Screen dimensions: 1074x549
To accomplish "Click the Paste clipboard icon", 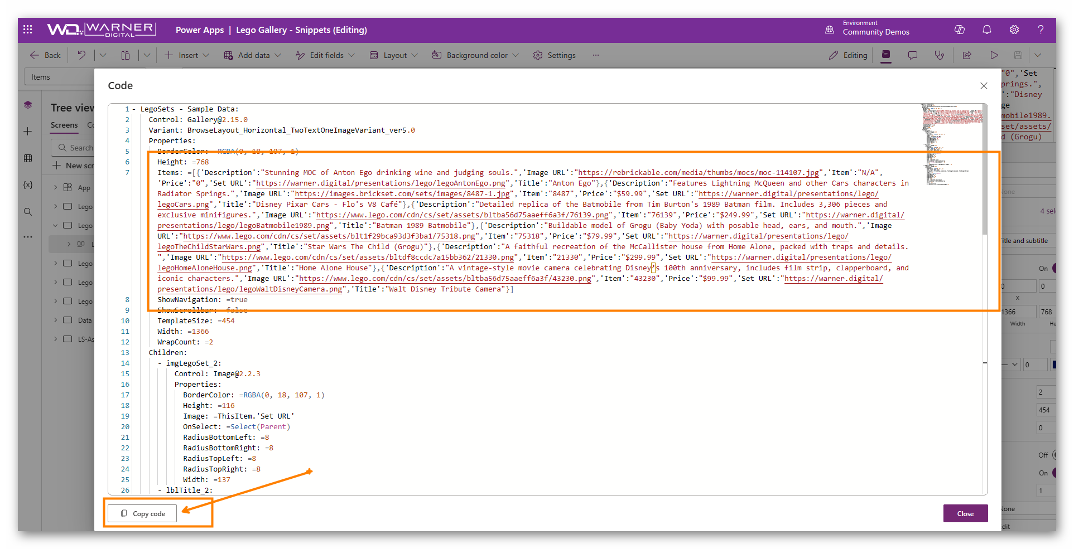I will pos(126,55).
